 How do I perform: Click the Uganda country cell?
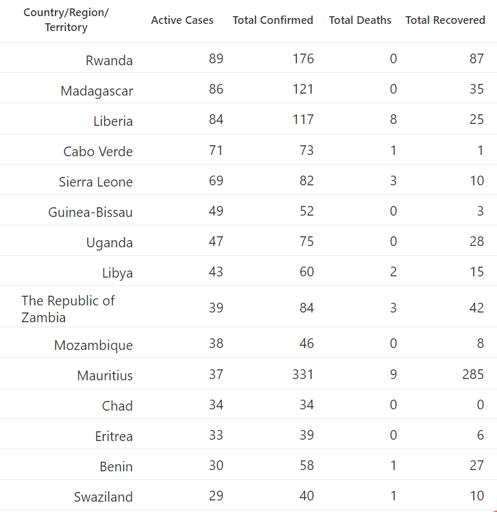click(x=109, y=243)
